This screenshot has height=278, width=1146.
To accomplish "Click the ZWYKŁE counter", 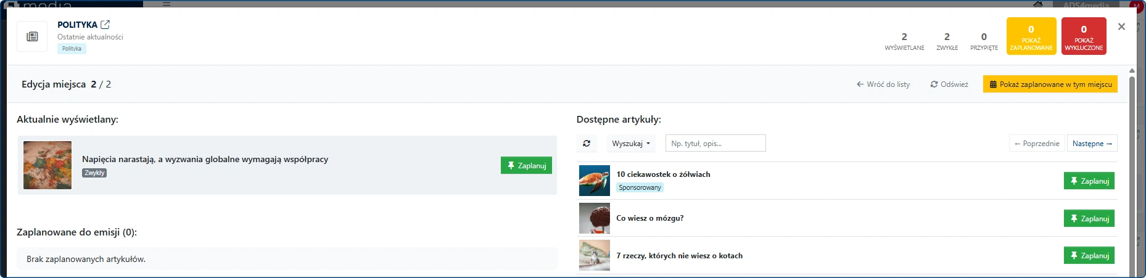I will [x=947, y=41].
